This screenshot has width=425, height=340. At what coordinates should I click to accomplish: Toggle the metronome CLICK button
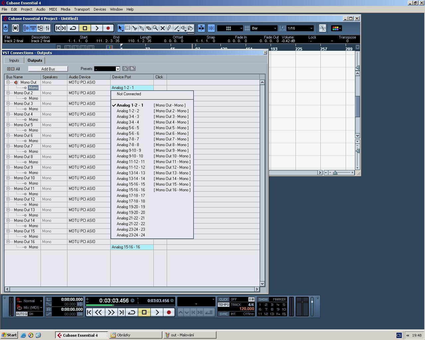coord(223,299)
